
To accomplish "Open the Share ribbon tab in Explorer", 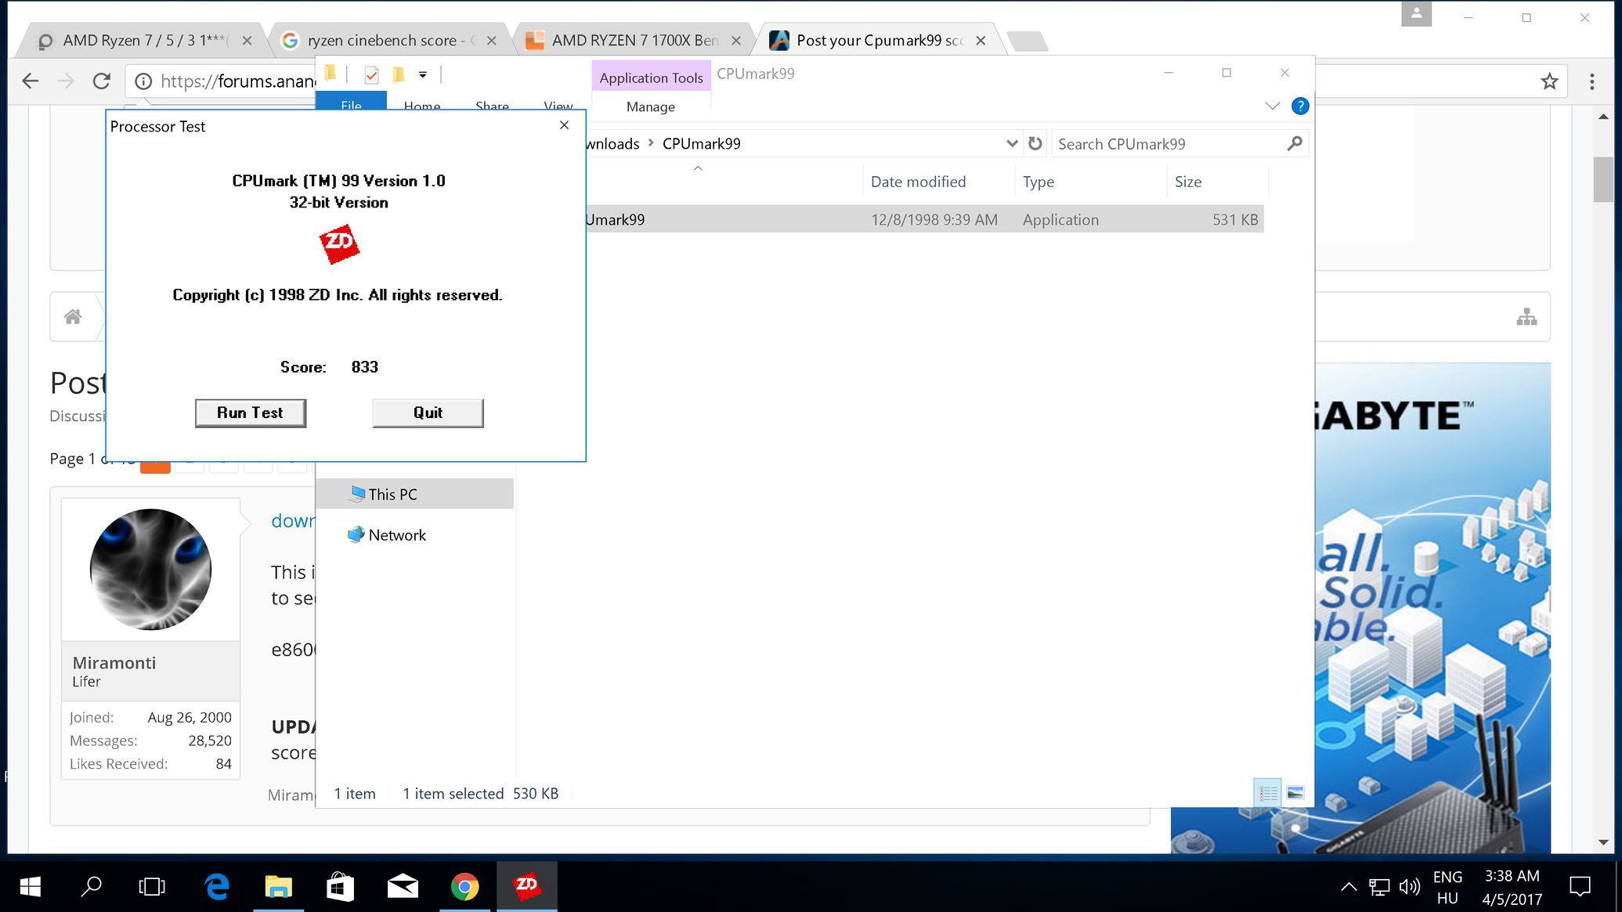I will pyautogui.click(x=492, y=105).
